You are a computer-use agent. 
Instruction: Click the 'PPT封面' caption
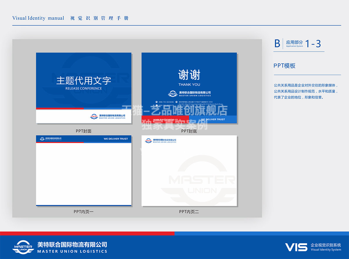tap(84, 131)
